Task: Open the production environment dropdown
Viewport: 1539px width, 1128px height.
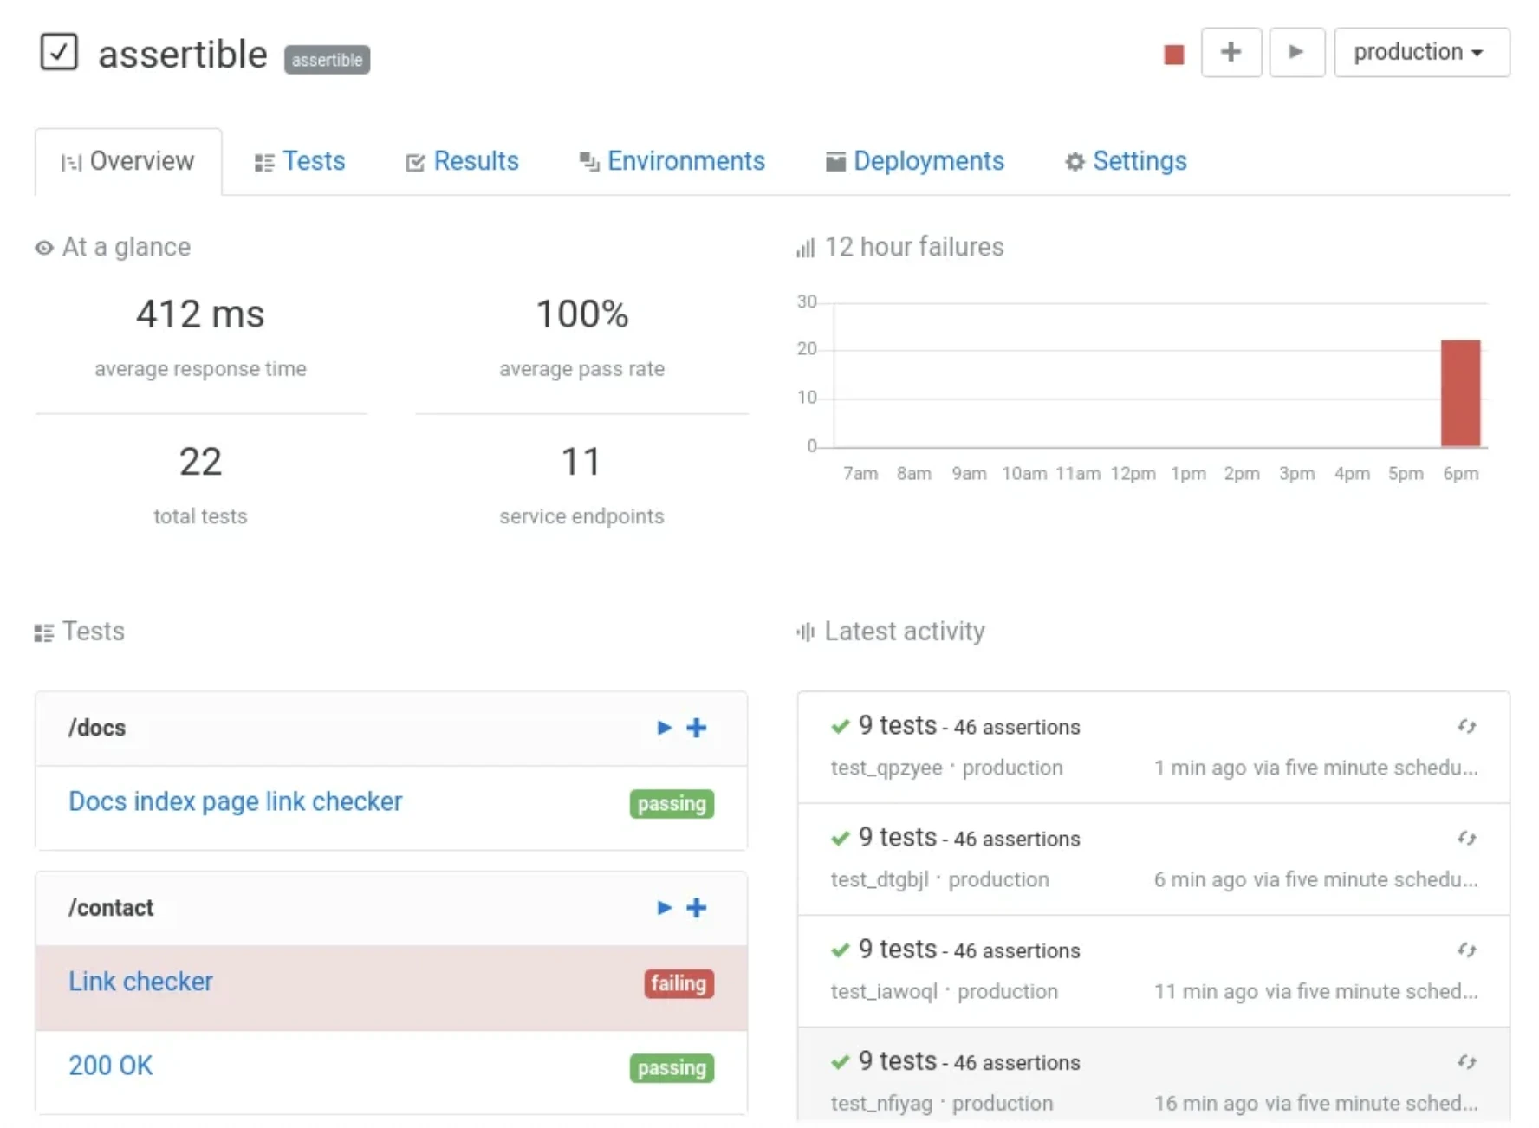Action: click(1421, 52)
